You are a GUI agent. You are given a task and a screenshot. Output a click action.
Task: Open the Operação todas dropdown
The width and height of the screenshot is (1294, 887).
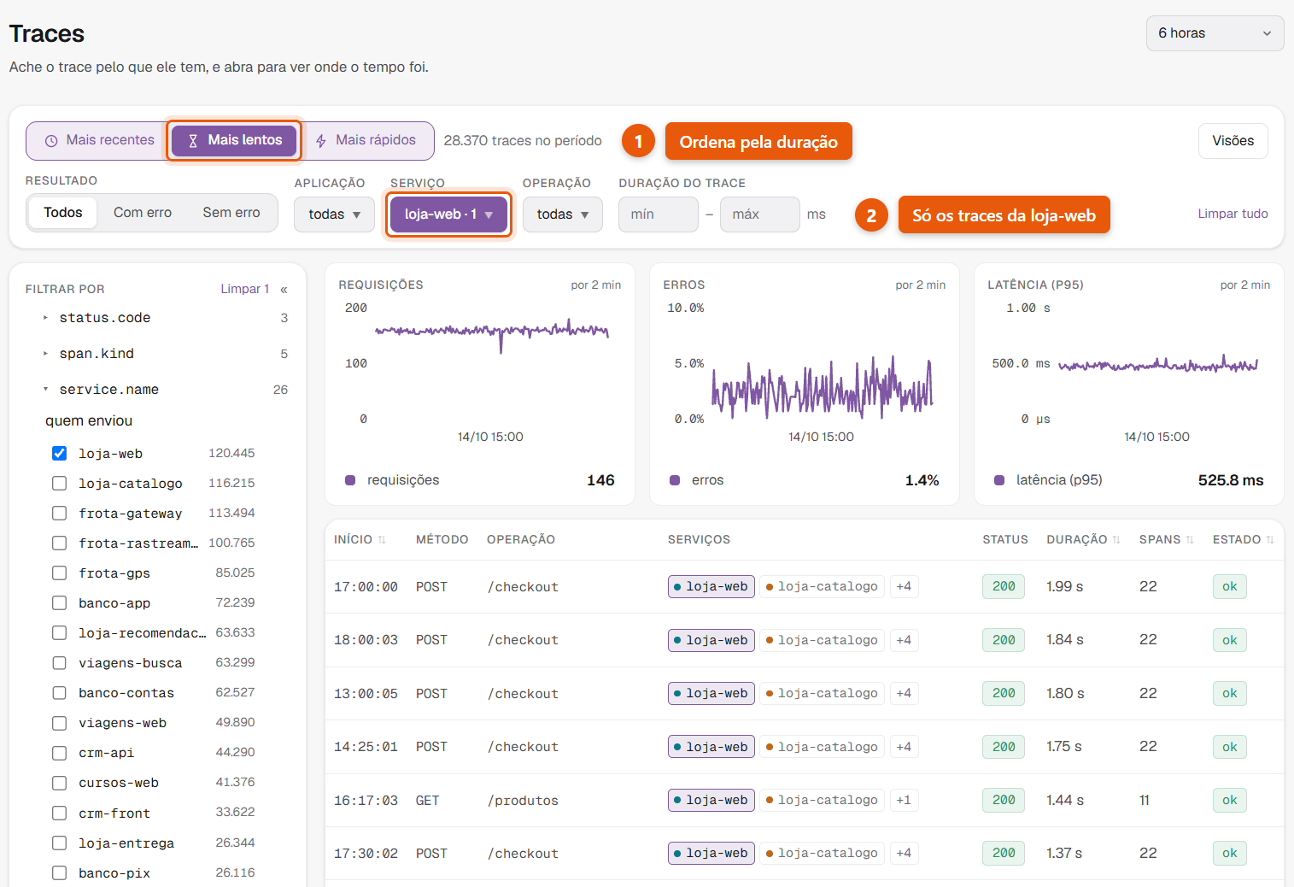(562, 214)
